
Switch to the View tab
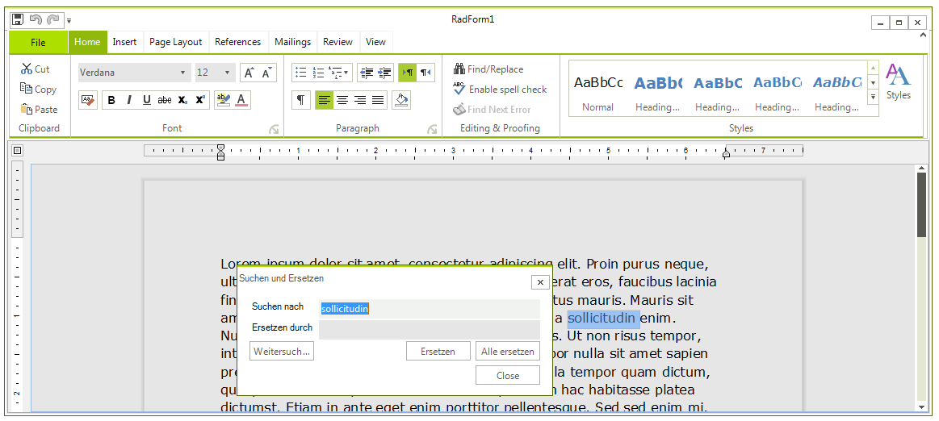tap(375, 42)
